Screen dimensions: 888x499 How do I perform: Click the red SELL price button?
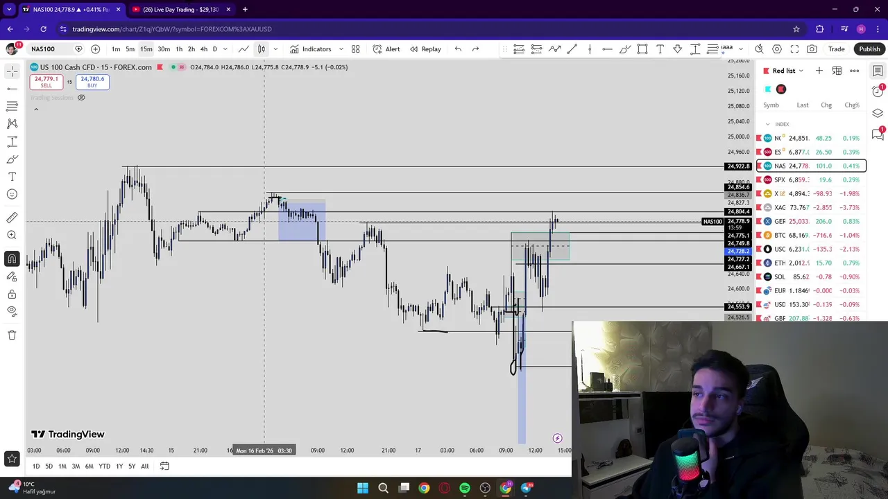pyautogui.click(x=46, y=82)
